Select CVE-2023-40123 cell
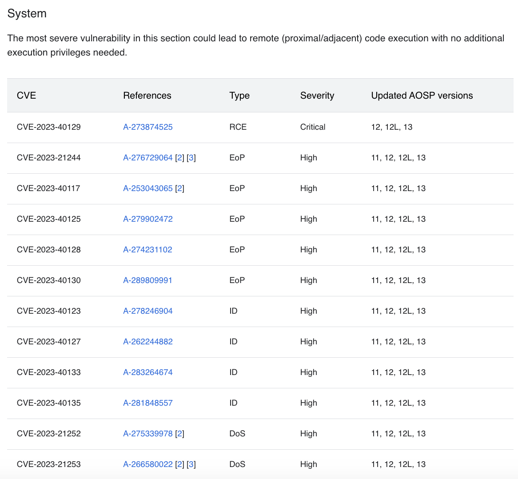This screenshot has height=479, width=518. tap(48, 311)
